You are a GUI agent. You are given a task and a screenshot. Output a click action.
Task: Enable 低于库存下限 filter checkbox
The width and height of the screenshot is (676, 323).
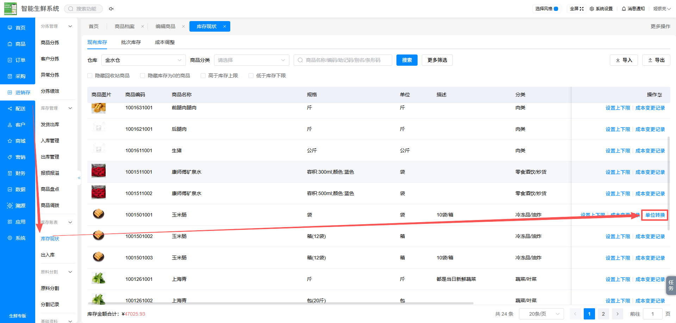tap(251, 76)
